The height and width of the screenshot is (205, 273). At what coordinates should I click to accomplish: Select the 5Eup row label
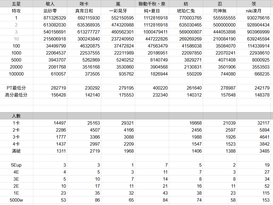(x=16, y=165)
